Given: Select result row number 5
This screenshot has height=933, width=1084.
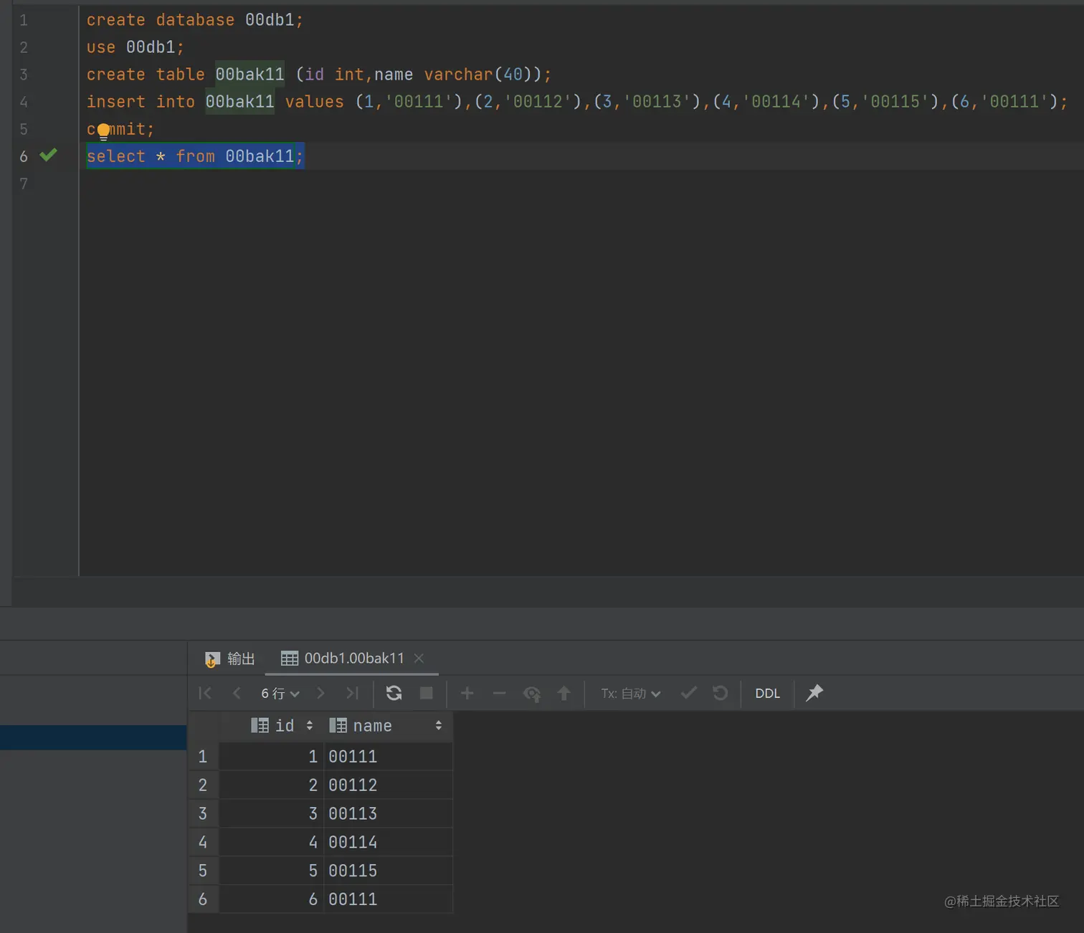Looking at the screenshot, I should click(x=203, y=871).
